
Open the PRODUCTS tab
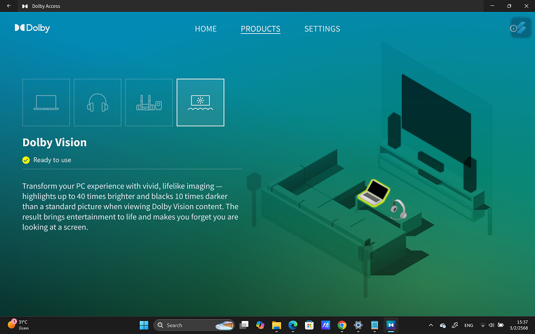260,29
